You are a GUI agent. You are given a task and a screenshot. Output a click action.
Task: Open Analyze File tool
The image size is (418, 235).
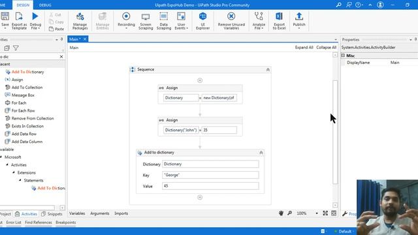(259, 21)
